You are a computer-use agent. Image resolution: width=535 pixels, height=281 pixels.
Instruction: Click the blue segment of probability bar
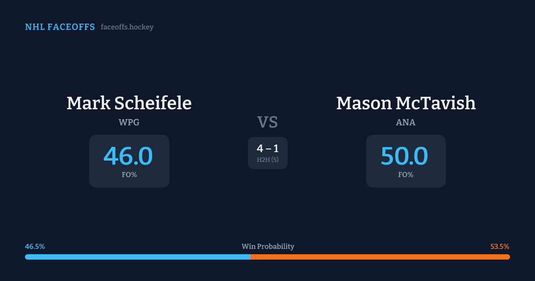tap(137, 257)
